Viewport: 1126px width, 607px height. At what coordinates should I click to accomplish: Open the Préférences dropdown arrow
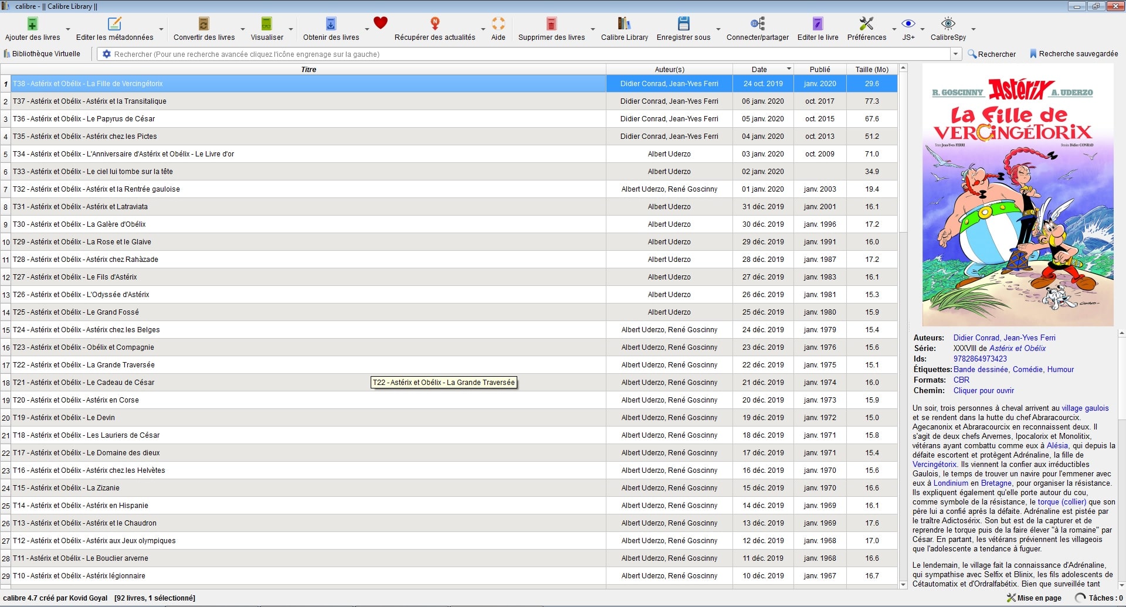[x=894, y=29]
